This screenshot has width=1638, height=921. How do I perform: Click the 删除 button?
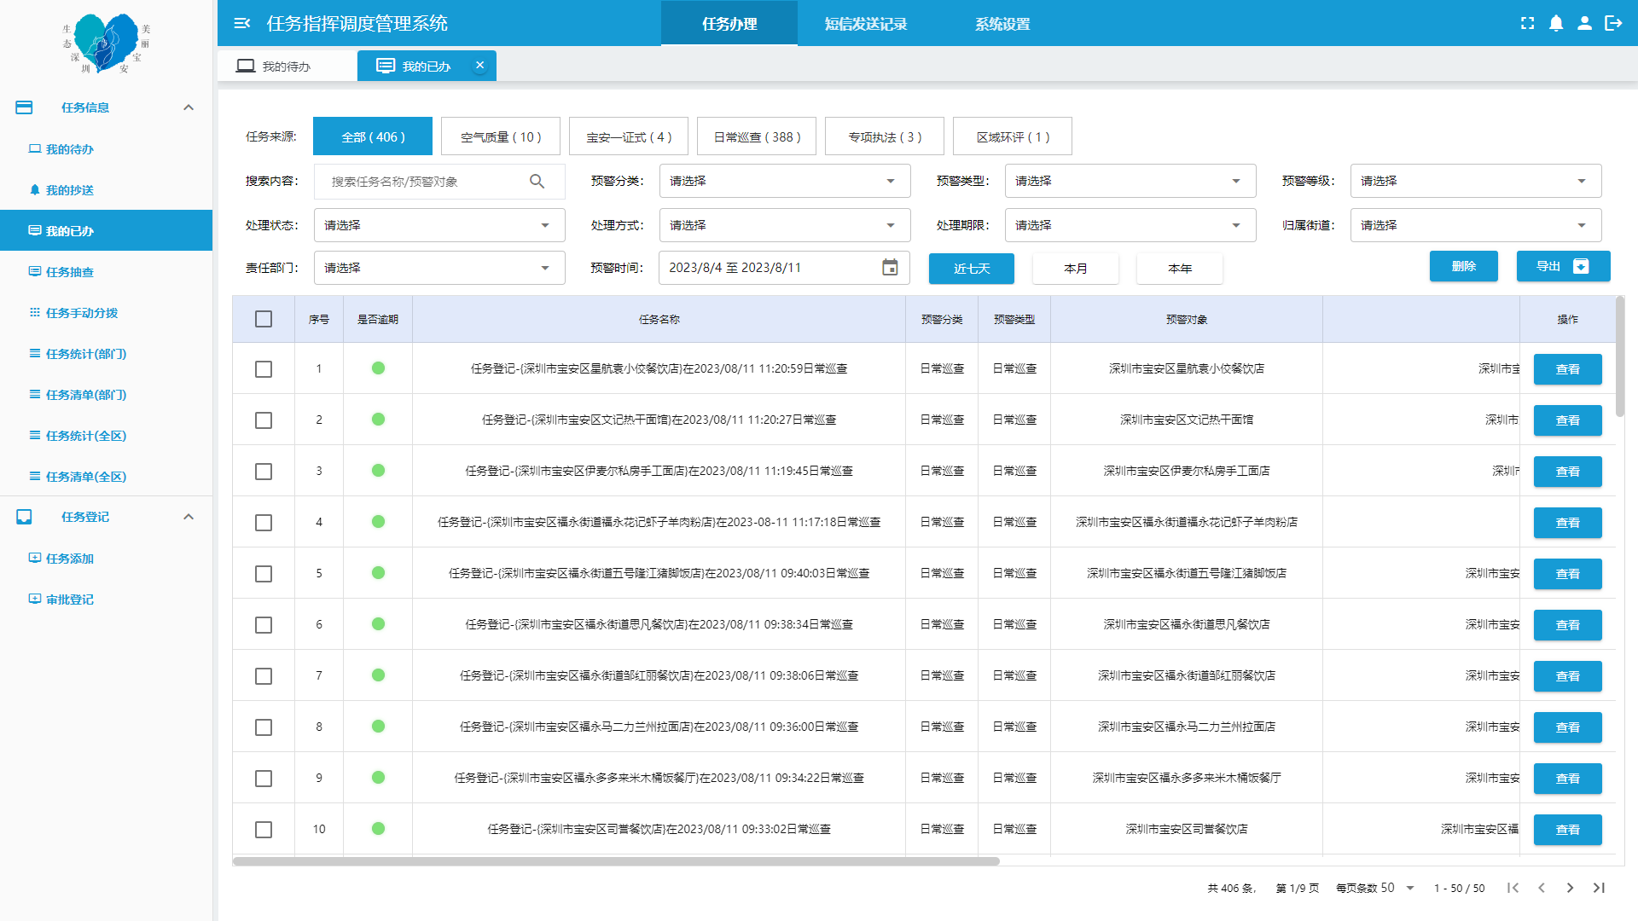point(1464,266)
